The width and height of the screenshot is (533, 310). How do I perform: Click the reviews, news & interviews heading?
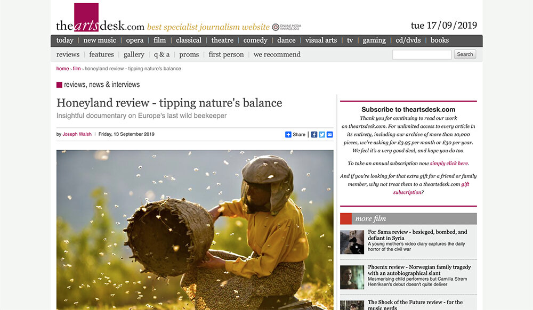[x=102, y=85]
